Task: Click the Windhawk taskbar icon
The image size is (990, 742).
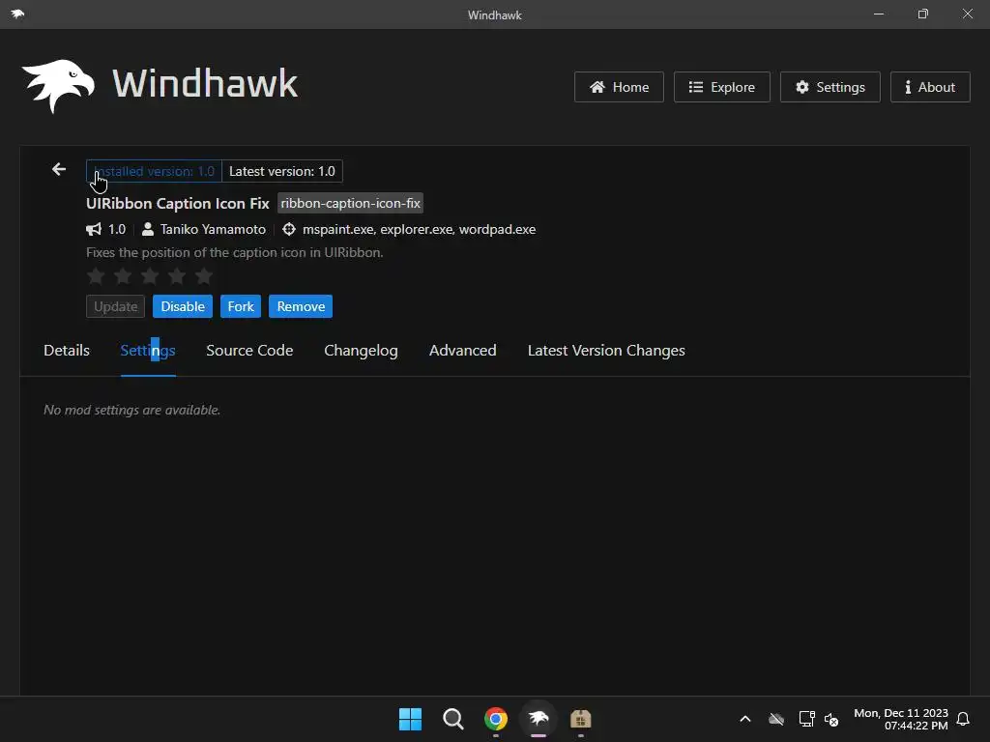Action: tap(539, 719)
